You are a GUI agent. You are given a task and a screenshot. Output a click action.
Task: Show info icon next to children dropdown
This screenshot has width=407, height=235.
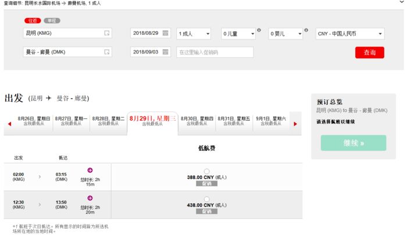click(259, 30)
